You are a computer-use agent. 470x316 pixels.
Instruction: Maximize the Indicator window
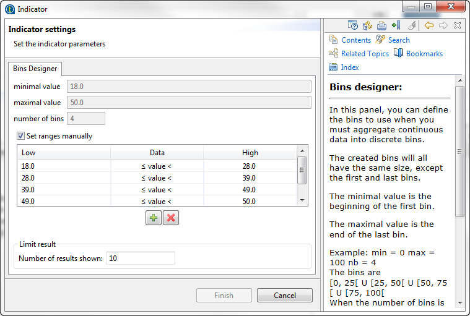428,6
